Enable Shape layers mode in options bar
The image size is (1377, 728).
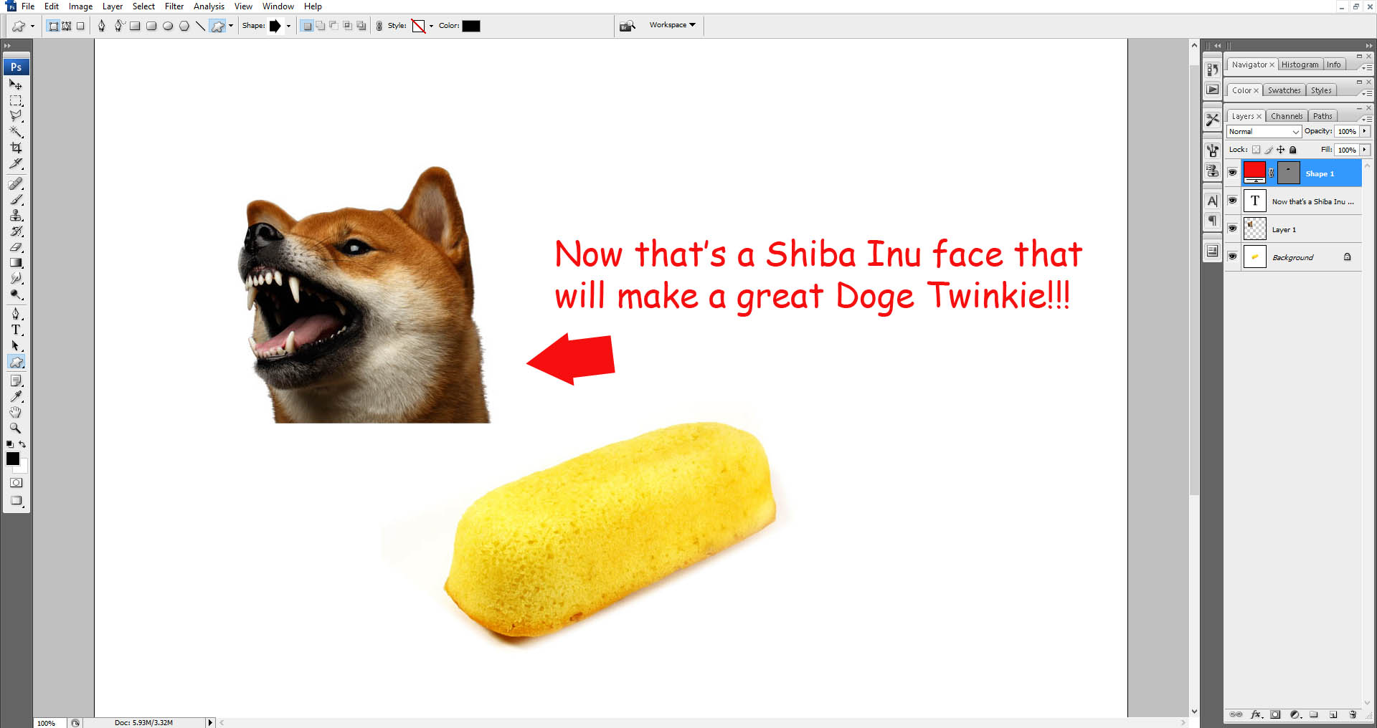coord(54,26)
